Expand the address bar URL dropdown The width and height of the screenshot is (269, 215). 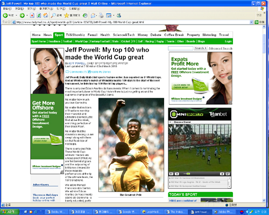[x=251, y=22]
